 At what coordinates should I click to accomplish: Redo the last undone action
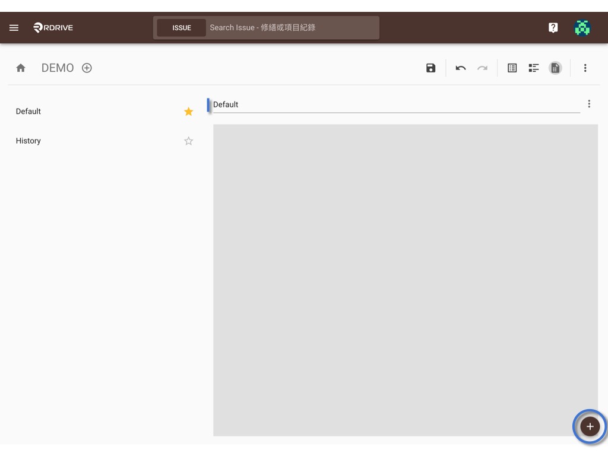482,68
